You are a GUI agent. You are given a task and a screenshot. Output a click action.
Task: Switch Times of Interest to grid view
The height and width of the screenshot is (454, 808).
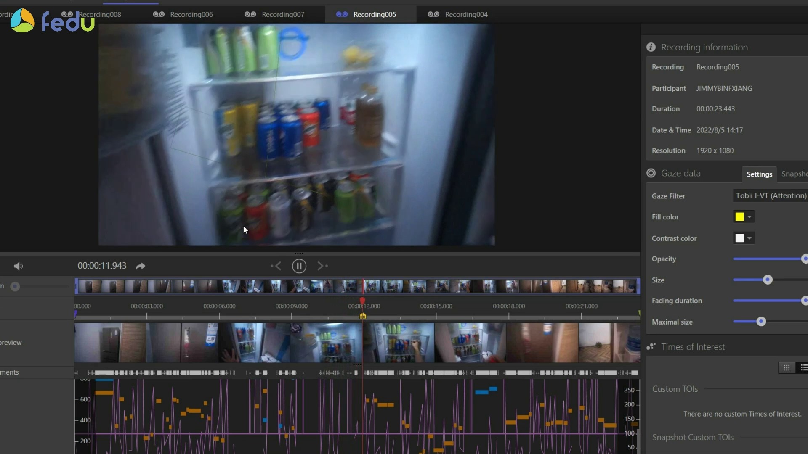786,368
